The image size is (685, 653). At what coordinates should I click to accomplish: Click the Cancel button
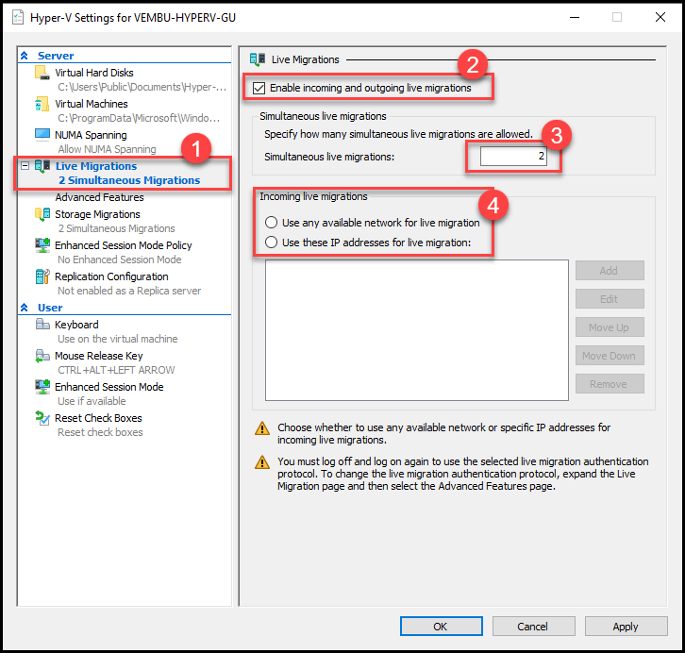[x=533, y=627]
